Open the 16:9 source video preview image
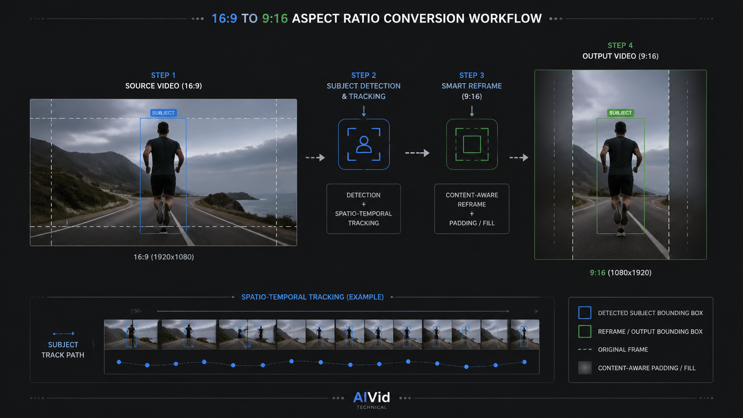Image resolution: width=743 pixels, height=418 pixels. coord(164,172)
